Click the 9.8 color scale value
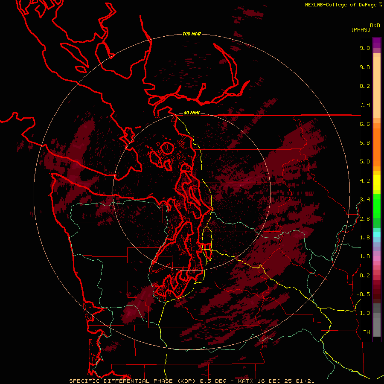The image size is (384, 384). pos(365,48)
